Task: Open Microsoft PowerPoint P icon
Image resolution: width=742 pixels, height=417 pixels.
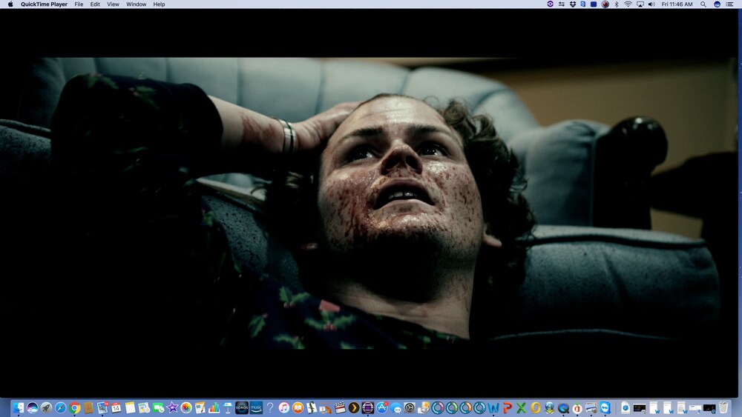Action: coord(508,407)
